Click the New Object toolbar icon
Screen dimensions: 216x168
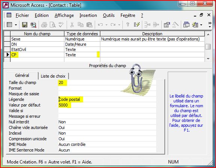tap(195, 25)
